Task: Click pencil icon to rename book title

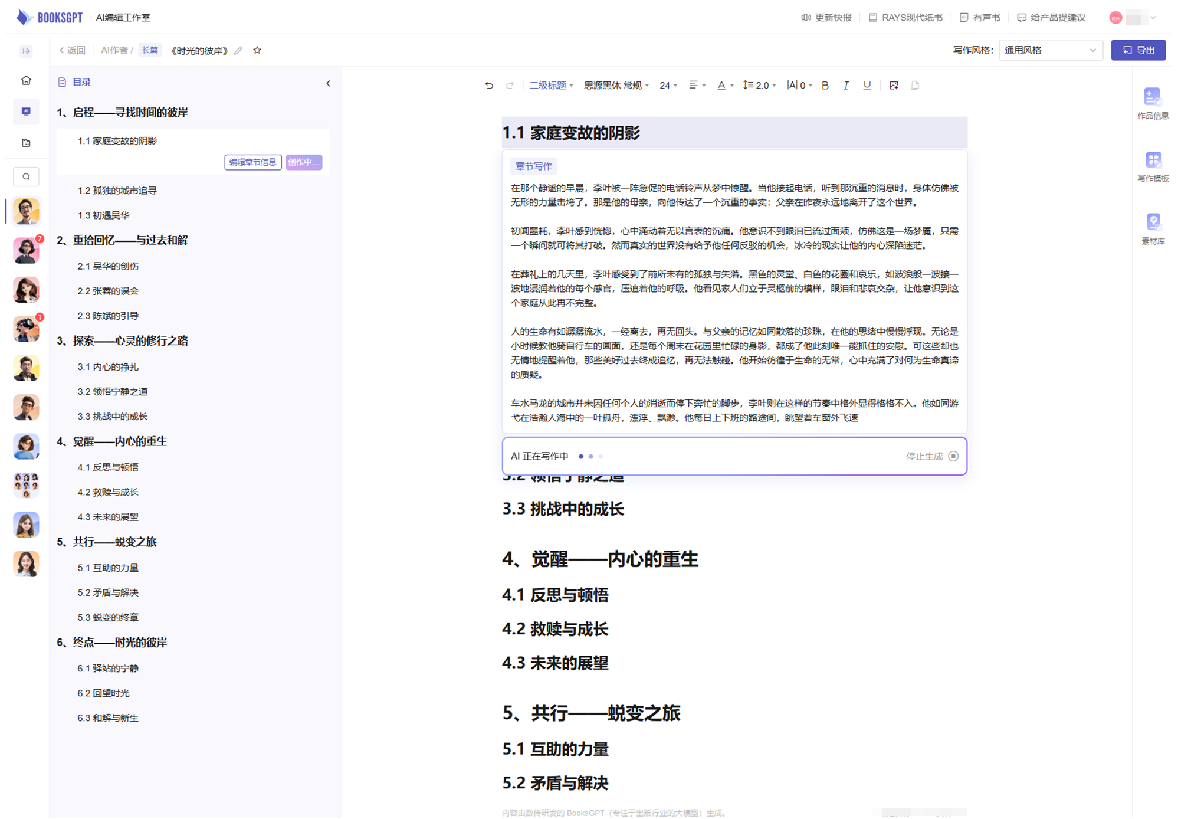Action: (x=238, y=51)
